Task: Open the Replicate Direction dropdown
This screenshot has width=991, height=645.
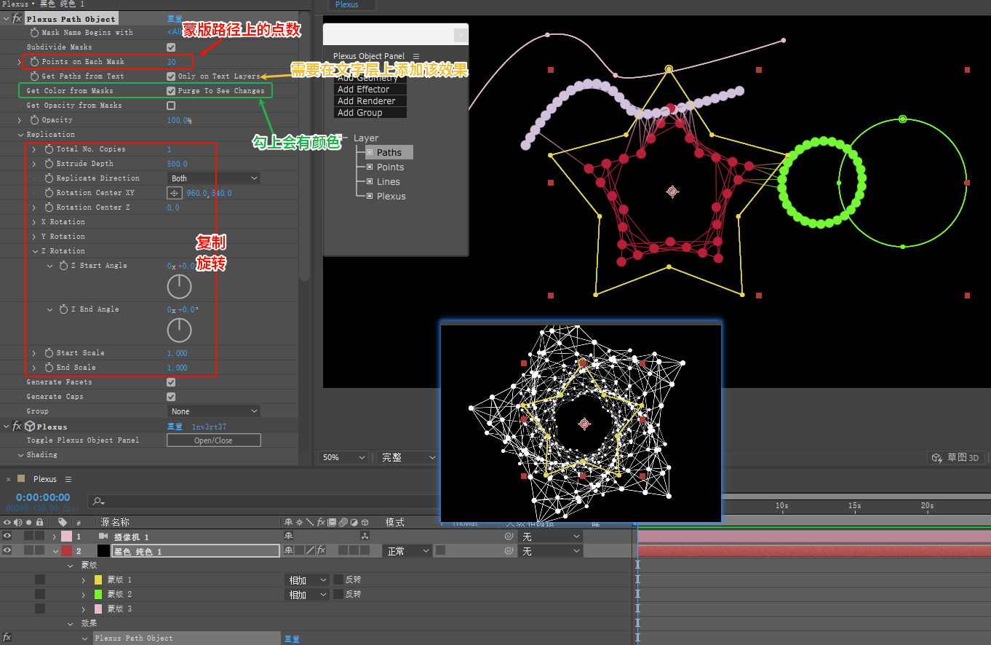Action: tap(214, 178)
